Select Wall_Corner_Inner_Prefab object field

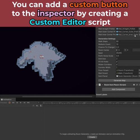[x=127, y=34]
